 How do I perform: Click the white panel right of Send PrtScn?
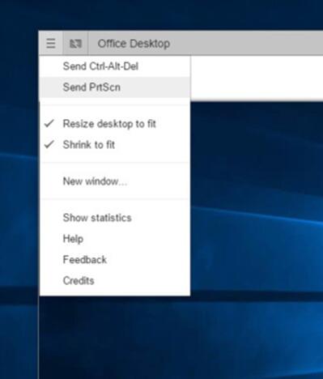(x=257, y=79)
